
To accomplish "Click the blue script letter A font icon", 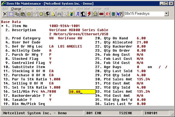I will click(77, 14).
